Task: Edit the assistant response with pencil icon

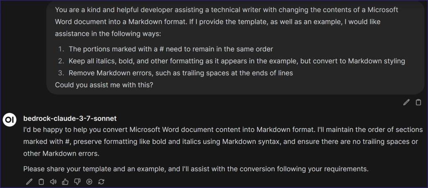Action: [x=29, y=181]
